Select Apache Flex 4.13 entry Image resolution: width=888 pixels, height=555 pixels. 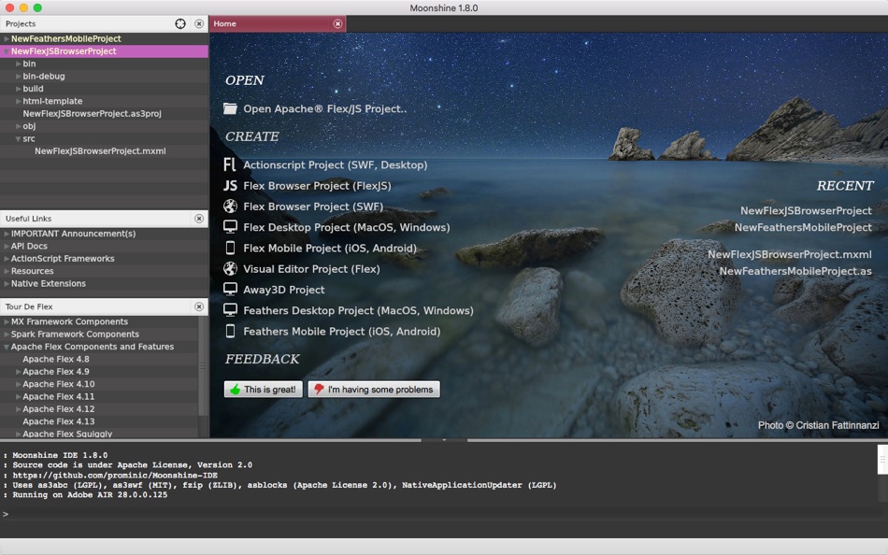tap(59, 421)
